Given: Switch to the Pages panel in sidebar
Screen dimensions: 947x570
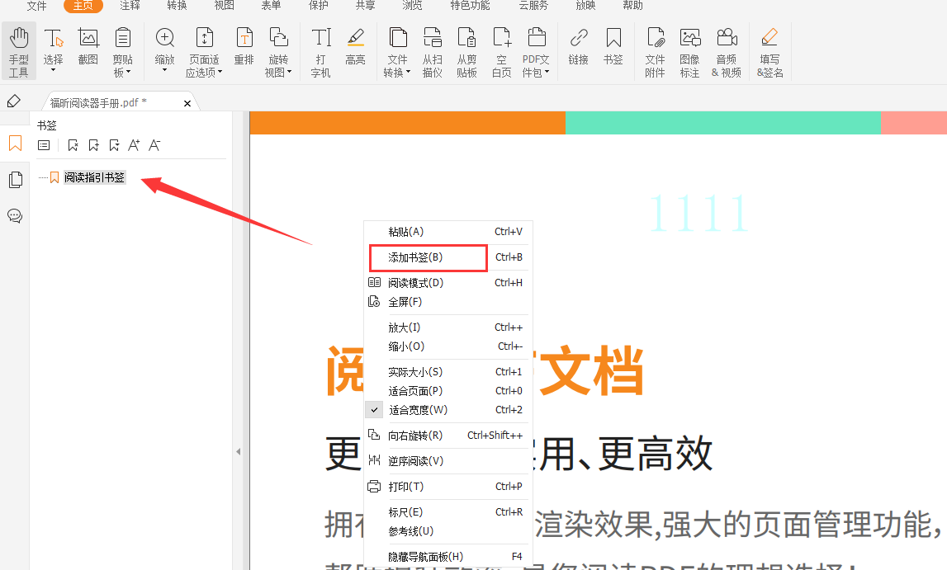Looking at the screenshot, I should [x=15, y=179].
